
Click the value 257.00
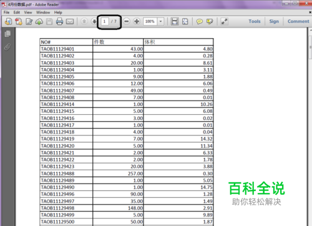(135, 174)
